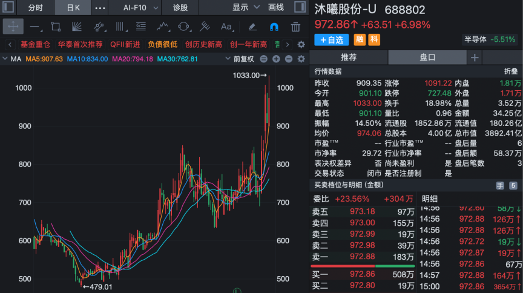Viewport: 523px width, 293px height.
Task: Toggle the 5 levels depth button
Action: (513, 185)
